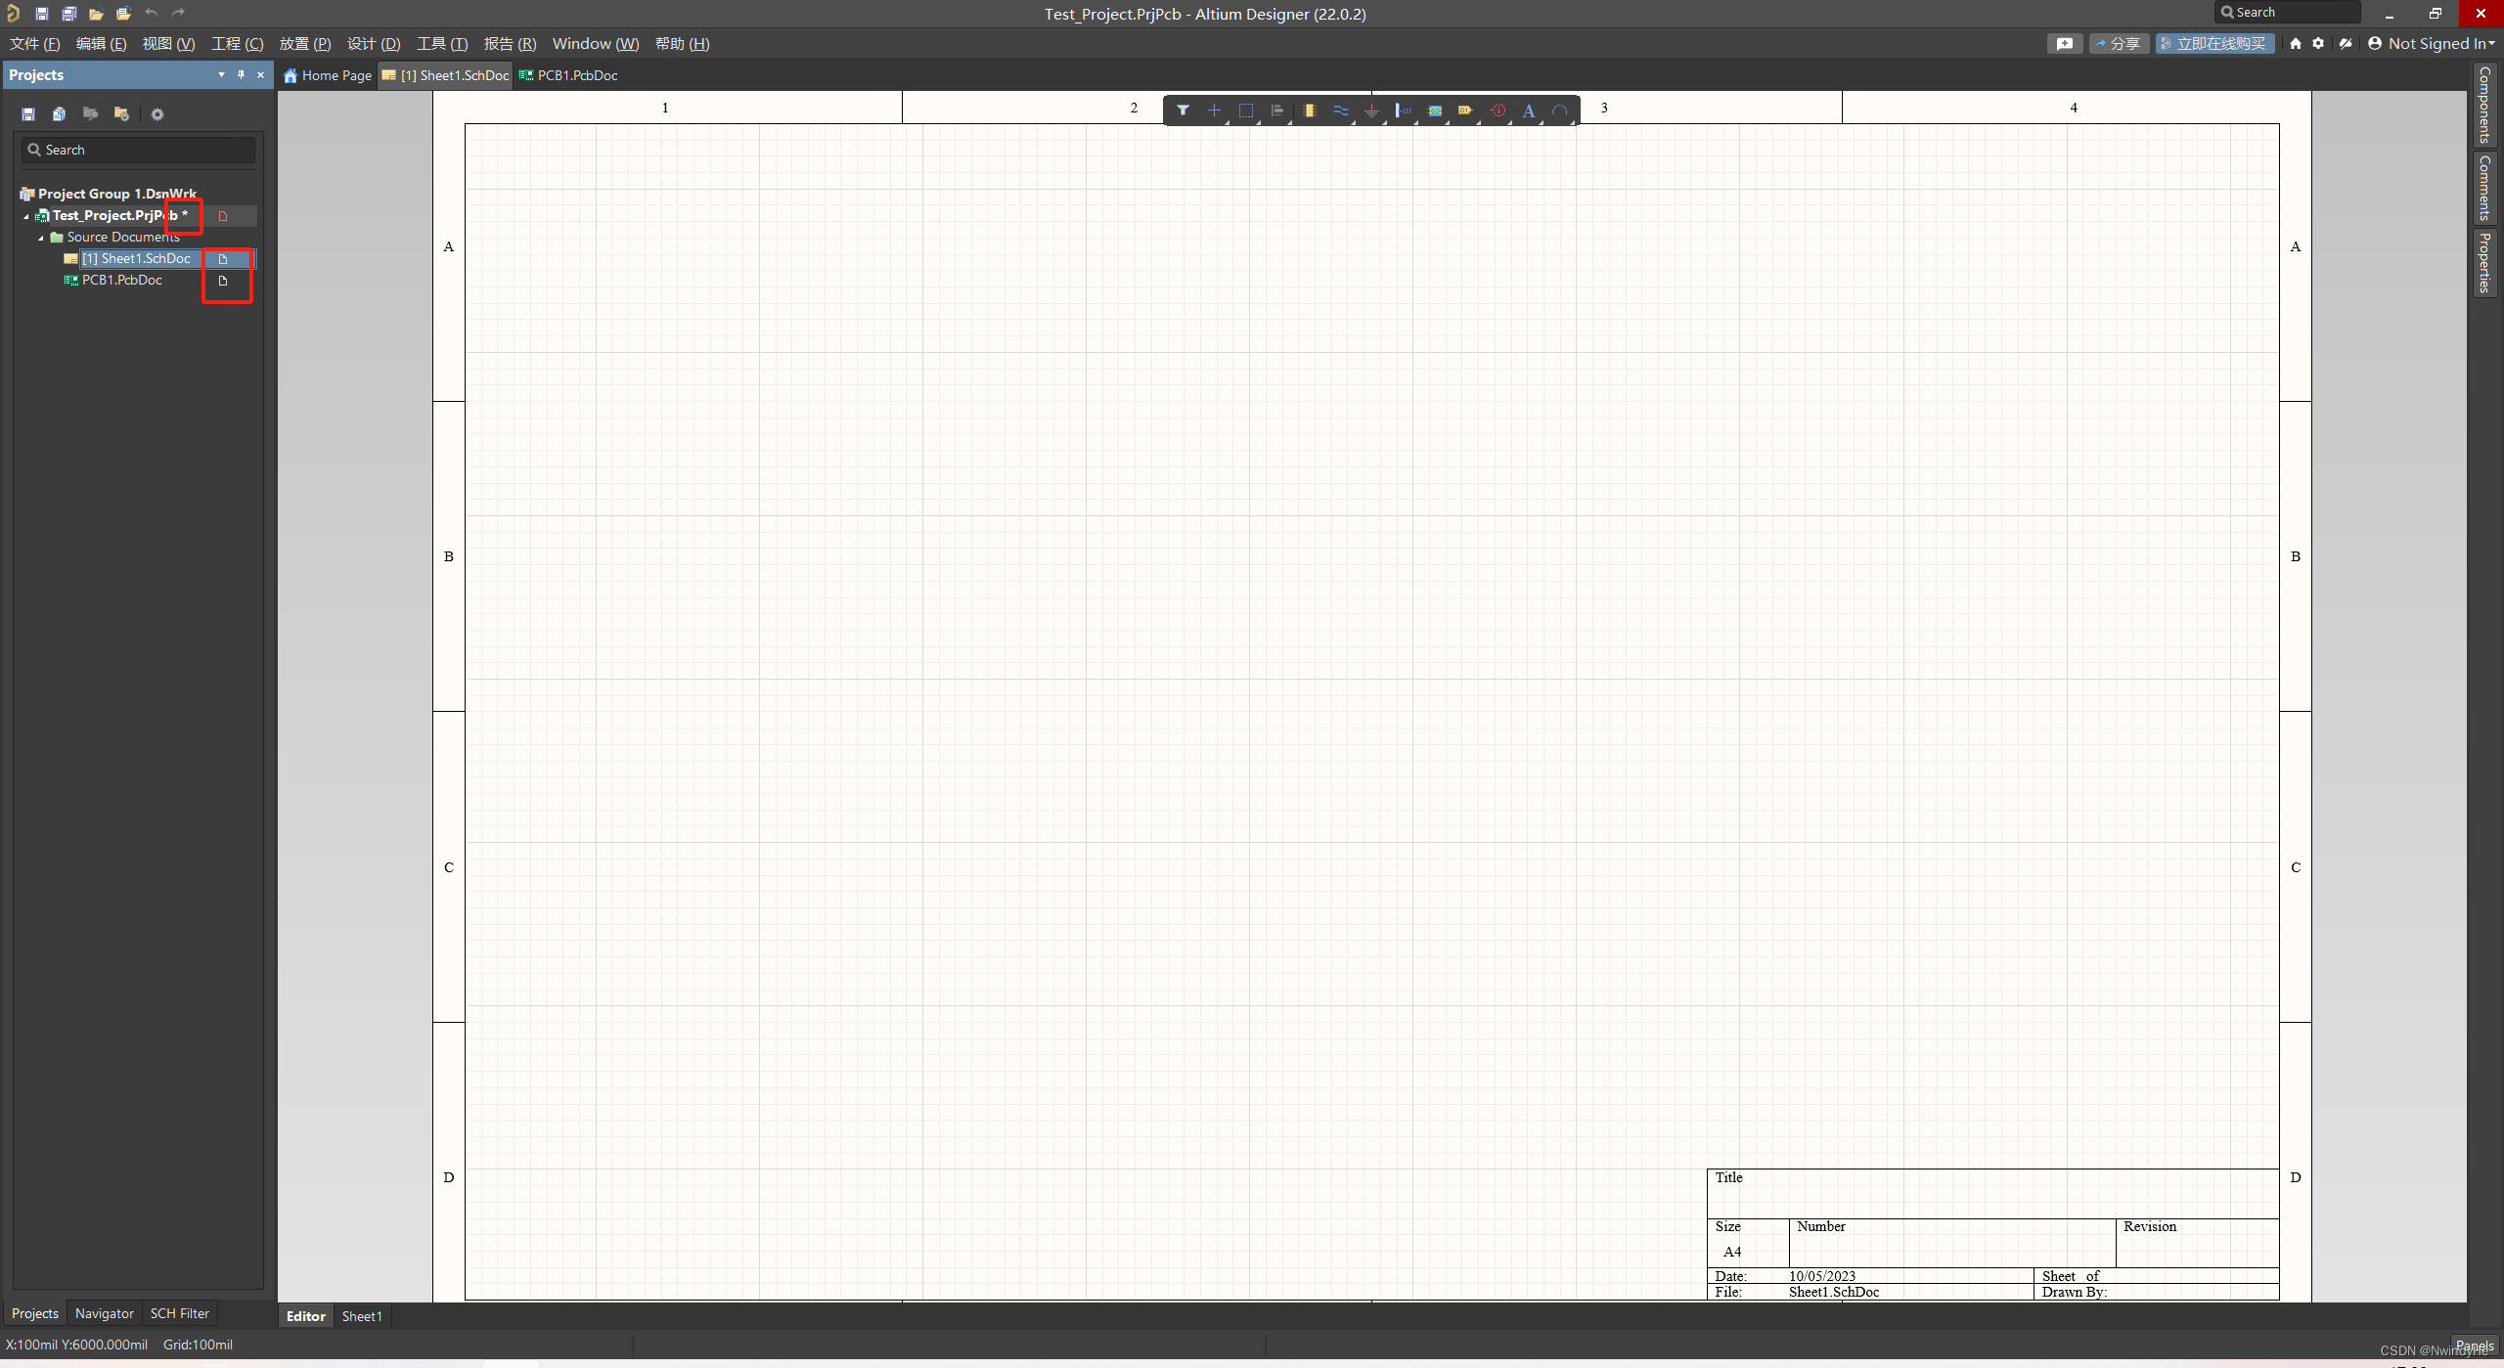
Task: Open the Projects panel dropdown arrow
Action: tap(221, 74)
